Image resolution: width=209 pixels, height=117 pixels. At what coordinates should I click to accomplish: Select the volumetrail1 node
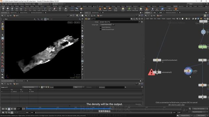click(x=157, y=72)
